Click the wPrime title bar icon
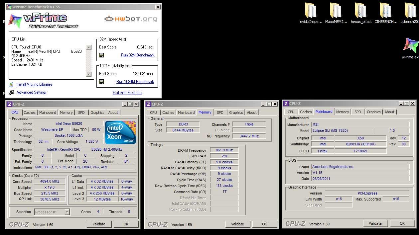Screen dimensions: 419x235 pos(9,7)
